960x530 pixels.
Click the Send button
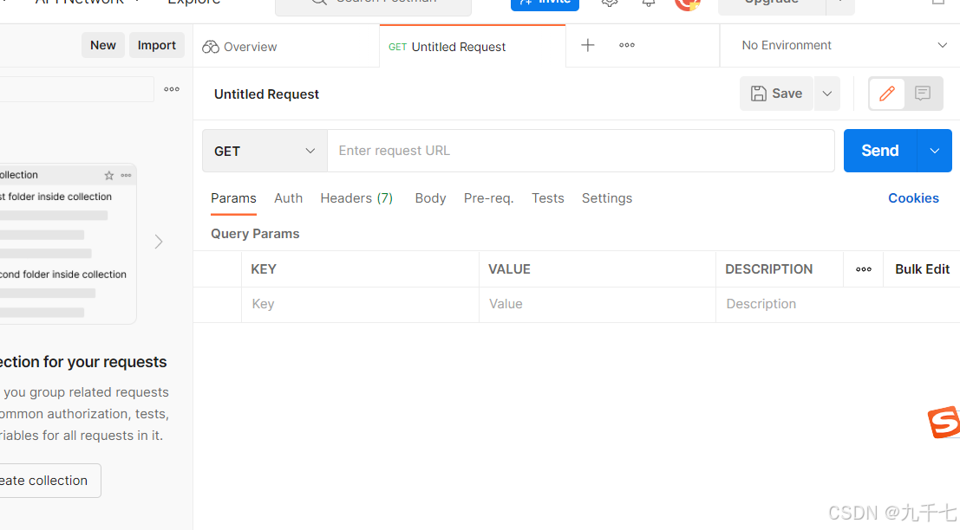tap(880, 151)
